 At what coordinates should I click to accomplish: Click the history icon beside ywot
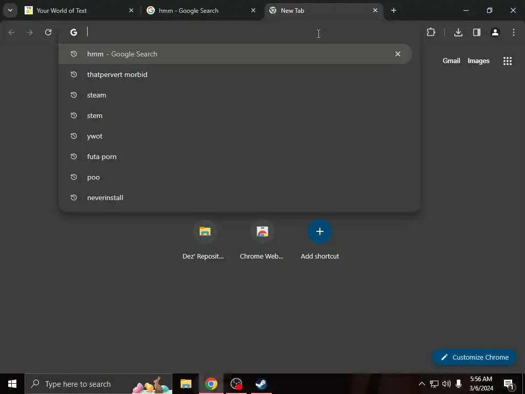[x=74, y=136]
